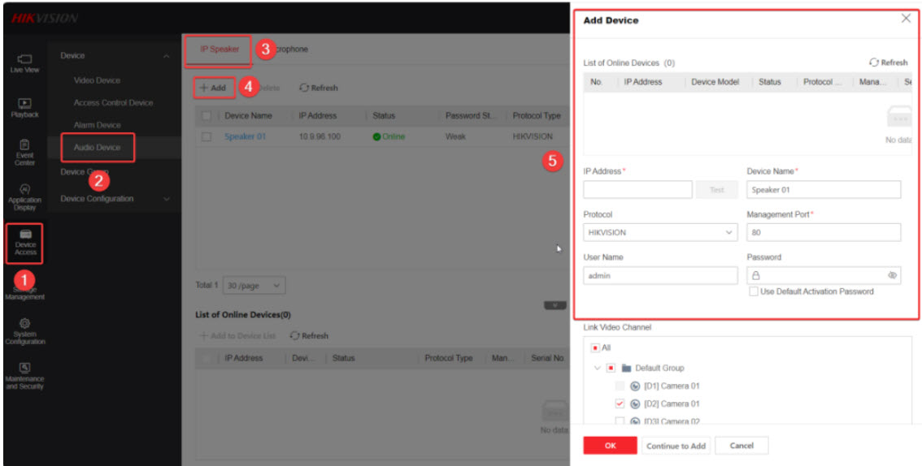Go to Event Center in sidebar
The image size is (922, 466).
click(x=24, y=151)
